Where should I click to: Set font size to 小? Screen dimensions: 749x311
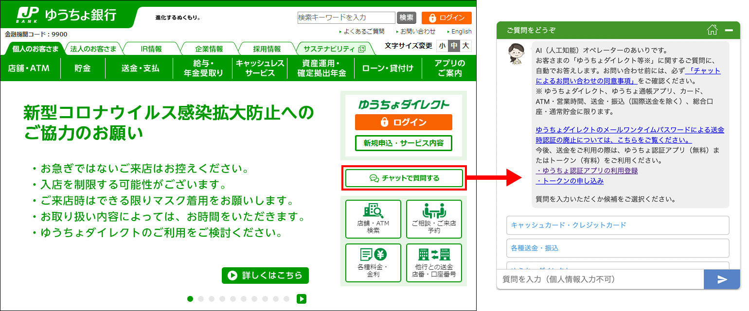click(x=442, y=46)
